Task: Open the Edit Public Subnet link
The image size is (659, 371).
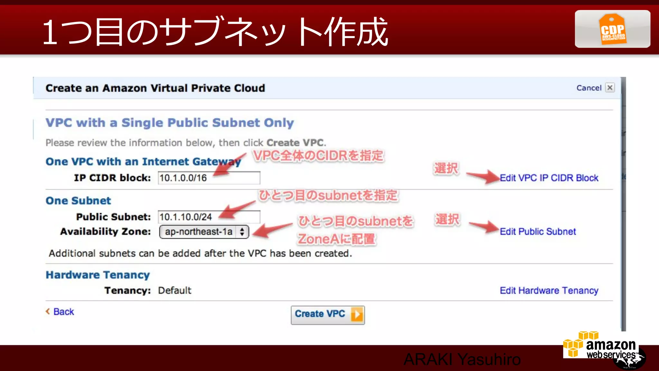Action: pos(537,232)
